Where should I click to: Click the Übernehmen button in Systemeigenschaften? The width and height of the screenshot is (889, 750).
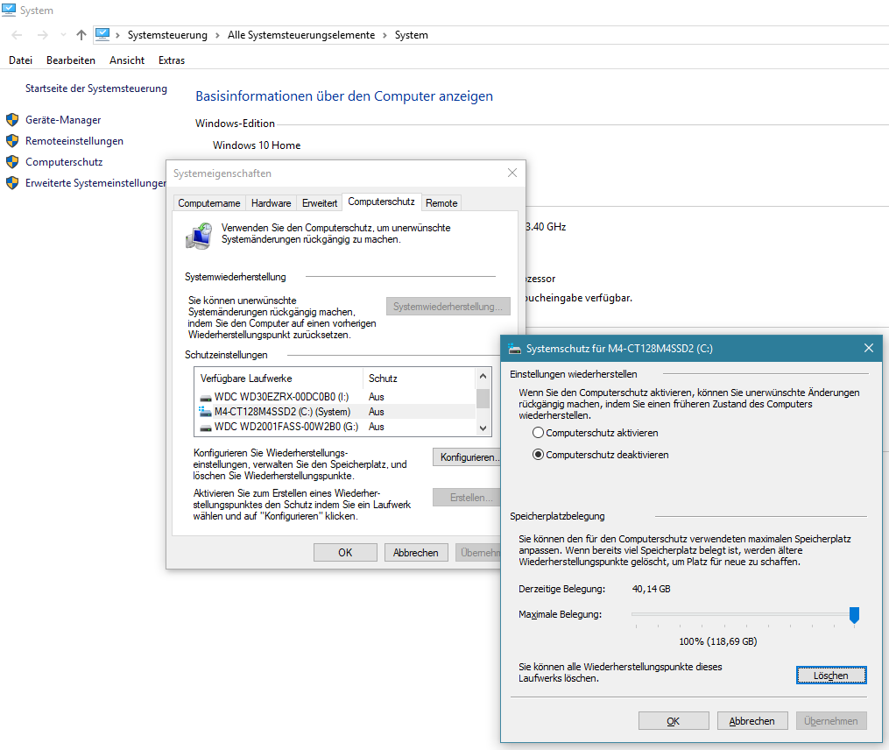478,553
